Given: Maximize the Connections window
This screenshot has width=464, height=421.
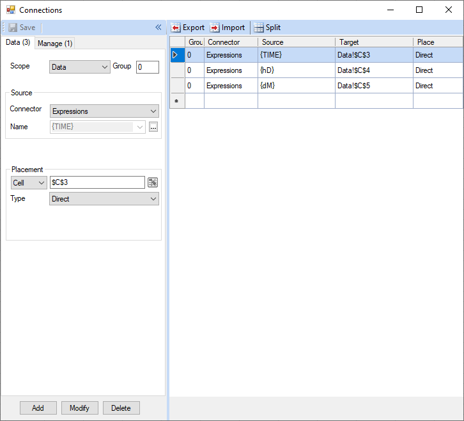Looking at the screenshot, I should point(419,10).
